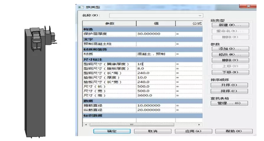The image size is (264, 141).
Task: Collapse the 文字 group header
Action: pos(142,39)
